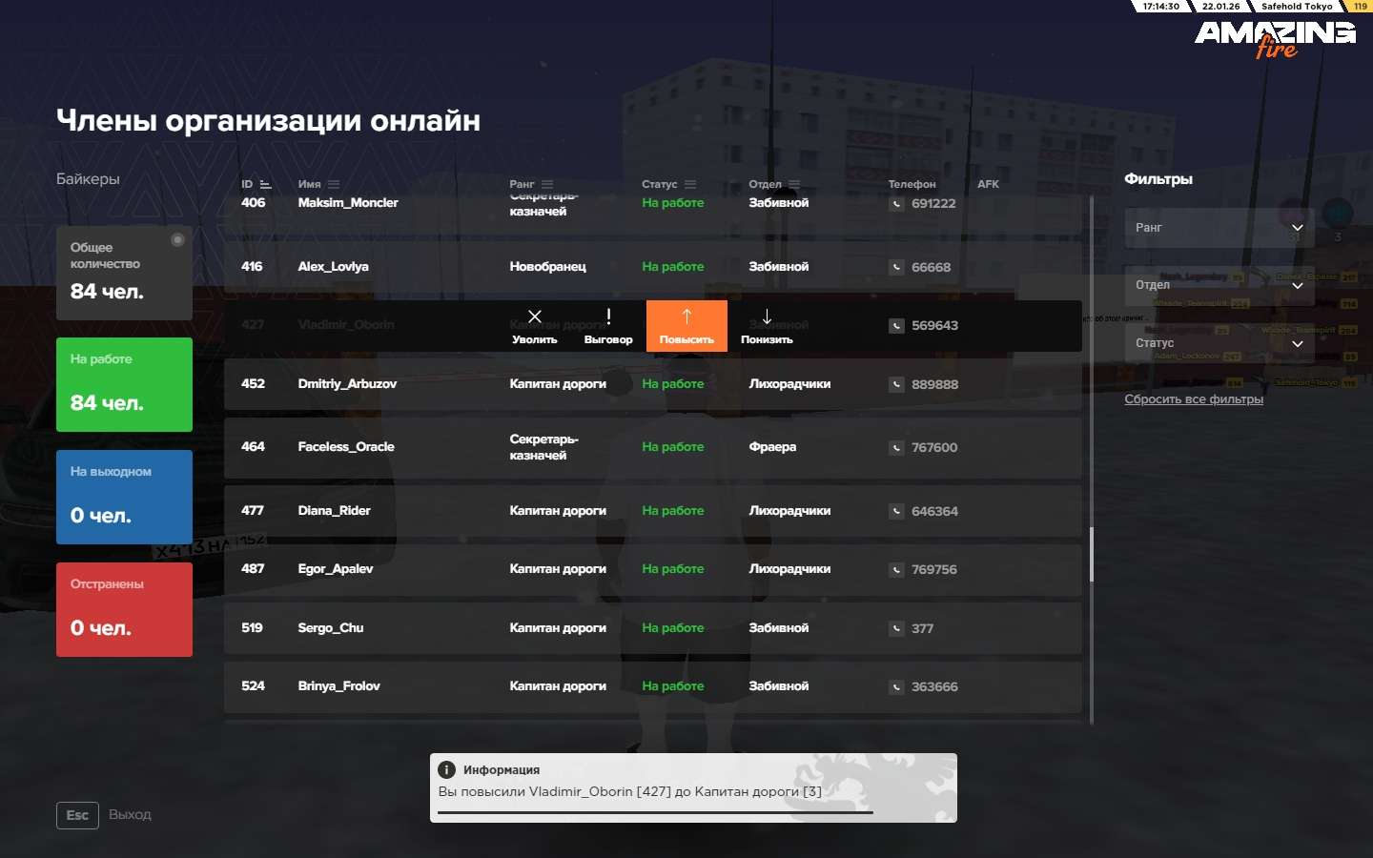Screen dimensions: 1373x858
Task: Click Сбросить все фильтры link
Action: coord(1194,399)
